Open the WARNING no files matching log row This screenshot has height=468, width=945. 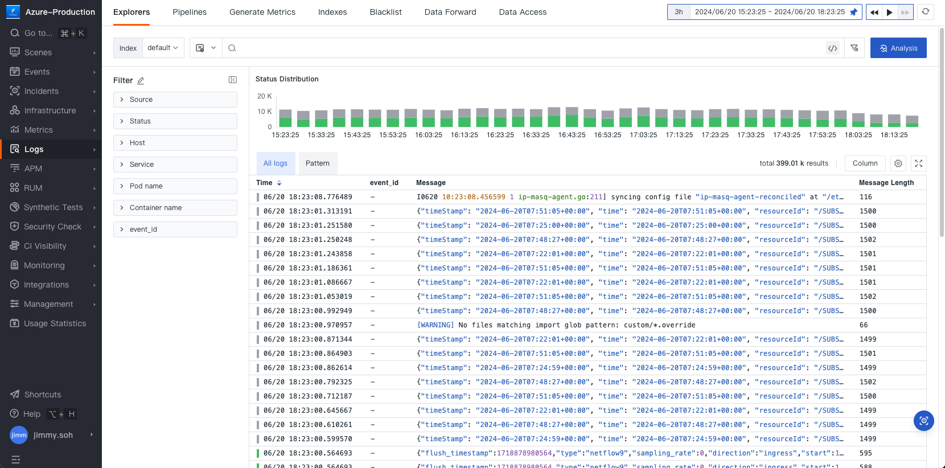(x=587, y=325)
